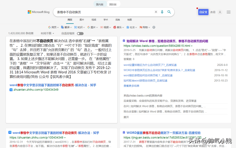Open 我也去答题 related link
Image resolution: width=236 pixels, height=148 pixels.
coord(165,112)
